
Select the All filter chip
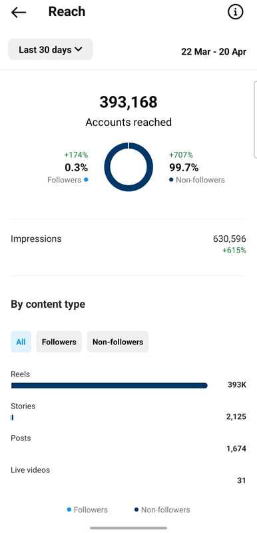pyautogui.click(x=21, y=342)
